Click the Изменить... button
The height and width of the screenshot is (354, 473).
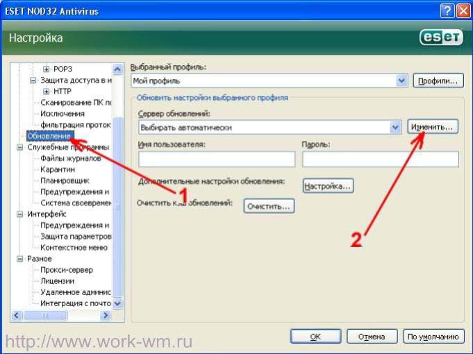coord(433,126)
